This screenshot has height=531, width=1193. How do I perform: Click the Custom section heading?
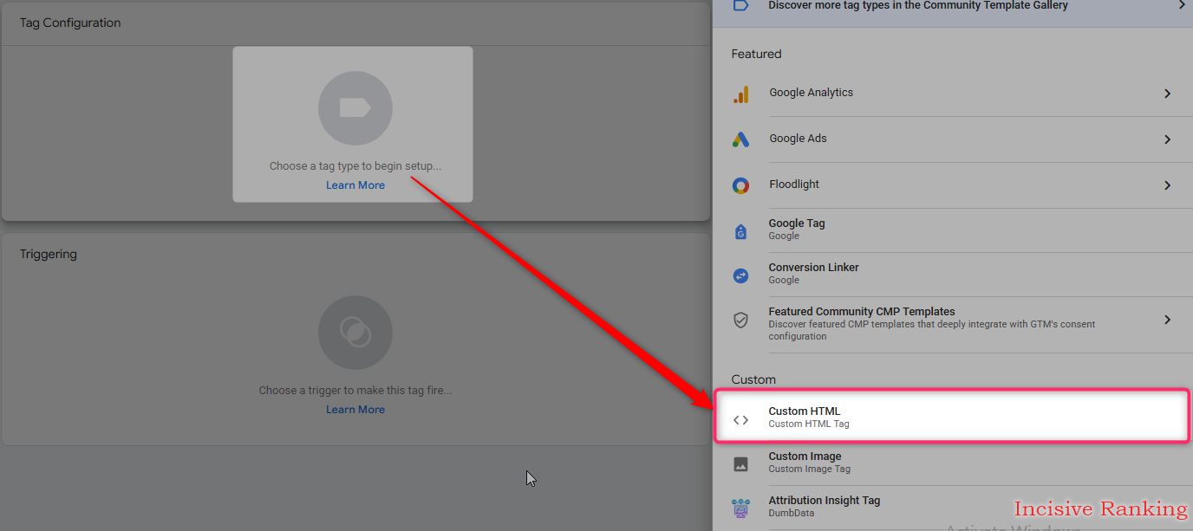pos(753,379)
